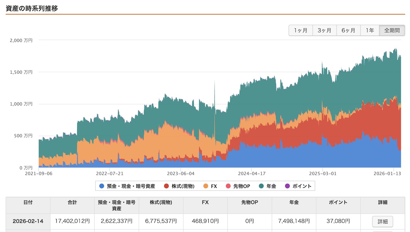Click the 2022-07-21 x-axis date label
The width and height of the screenshot is (410, 232).
point(110,174)
